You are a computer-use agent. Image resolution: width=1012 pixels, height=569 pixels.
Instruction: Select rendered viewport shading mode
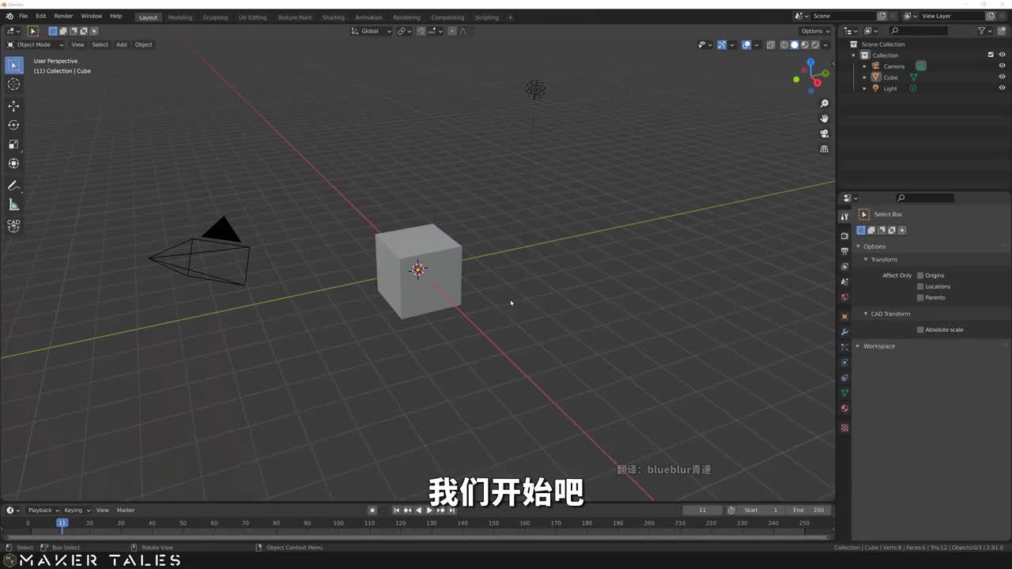coord(815,45)
